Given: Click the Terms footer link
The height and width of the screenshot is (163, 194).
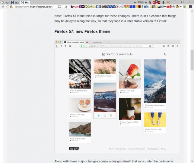Looking at the screenshot, I should pyautogui.click(x=111, y=149).
